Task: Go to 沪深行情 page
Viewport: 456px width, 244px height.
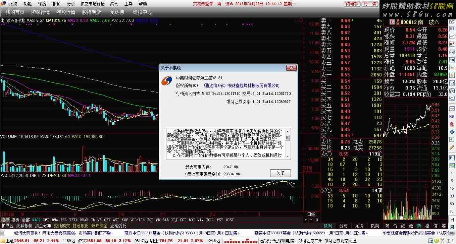Action: [x=40, y=12]
